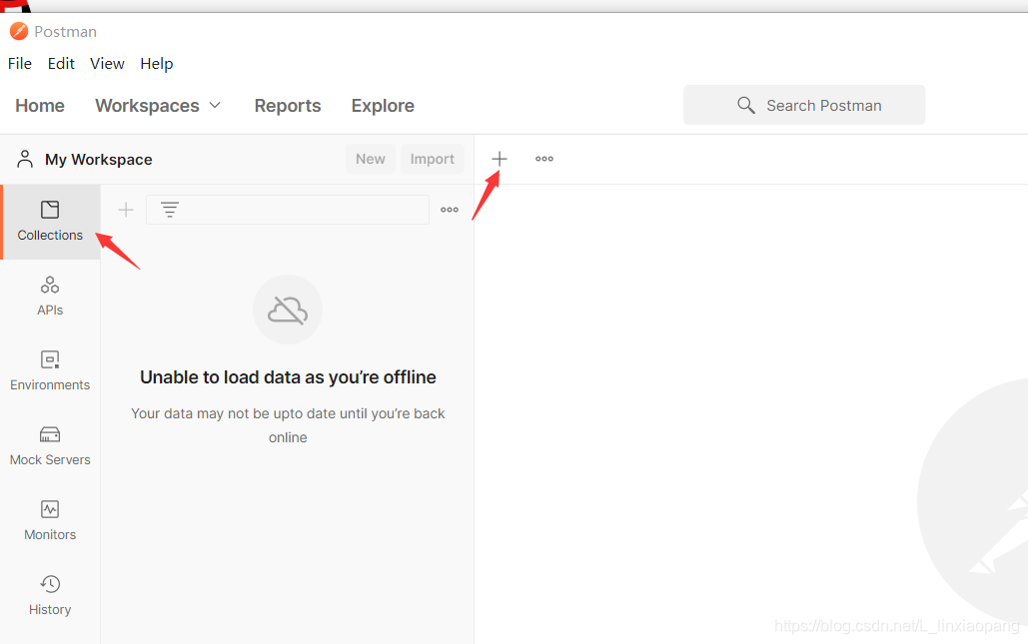Open the View menu
Viewport: 1028px width, 644px height.
(x=107, y=64)
